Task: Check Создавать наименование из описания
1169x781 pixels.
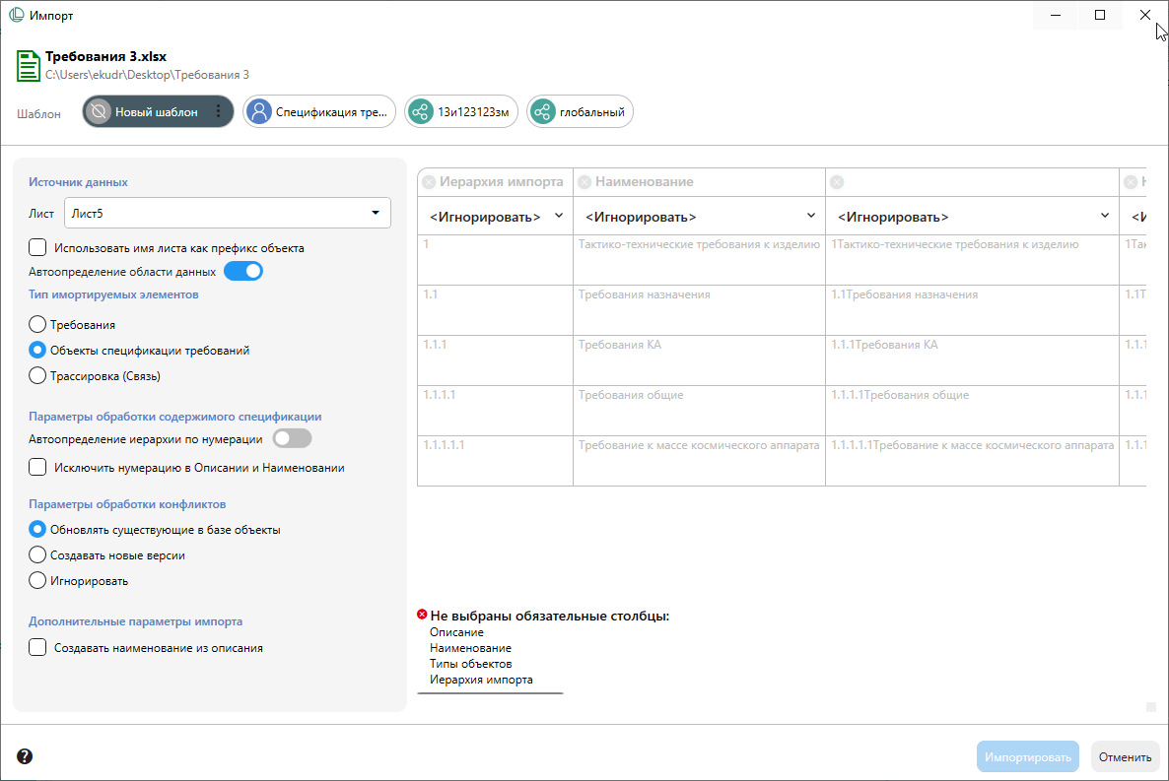Action: point(37,648)
